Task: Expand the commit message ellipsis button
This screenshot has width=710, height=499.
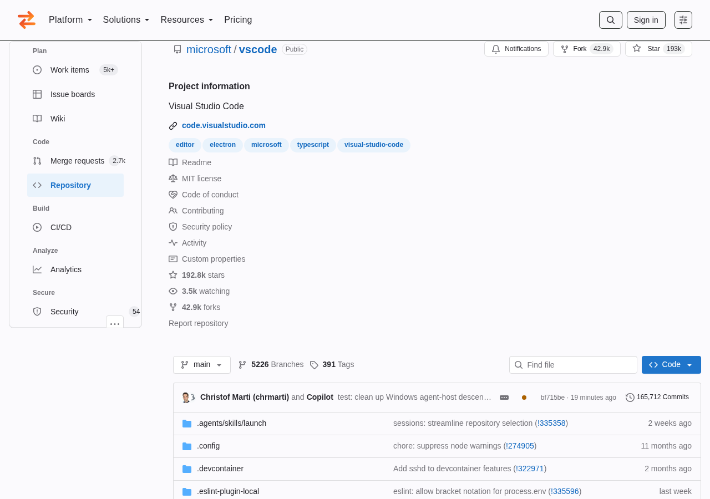Action: 504,398
